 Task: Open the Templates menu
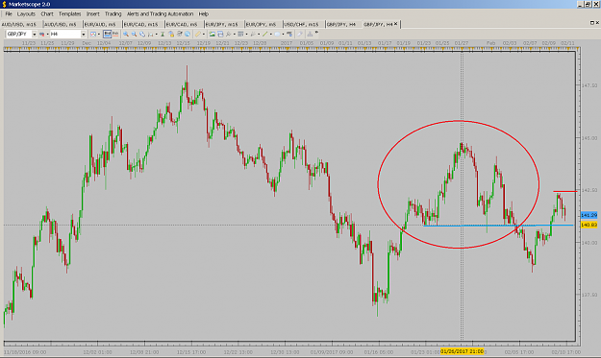click(x=70, y=13)
